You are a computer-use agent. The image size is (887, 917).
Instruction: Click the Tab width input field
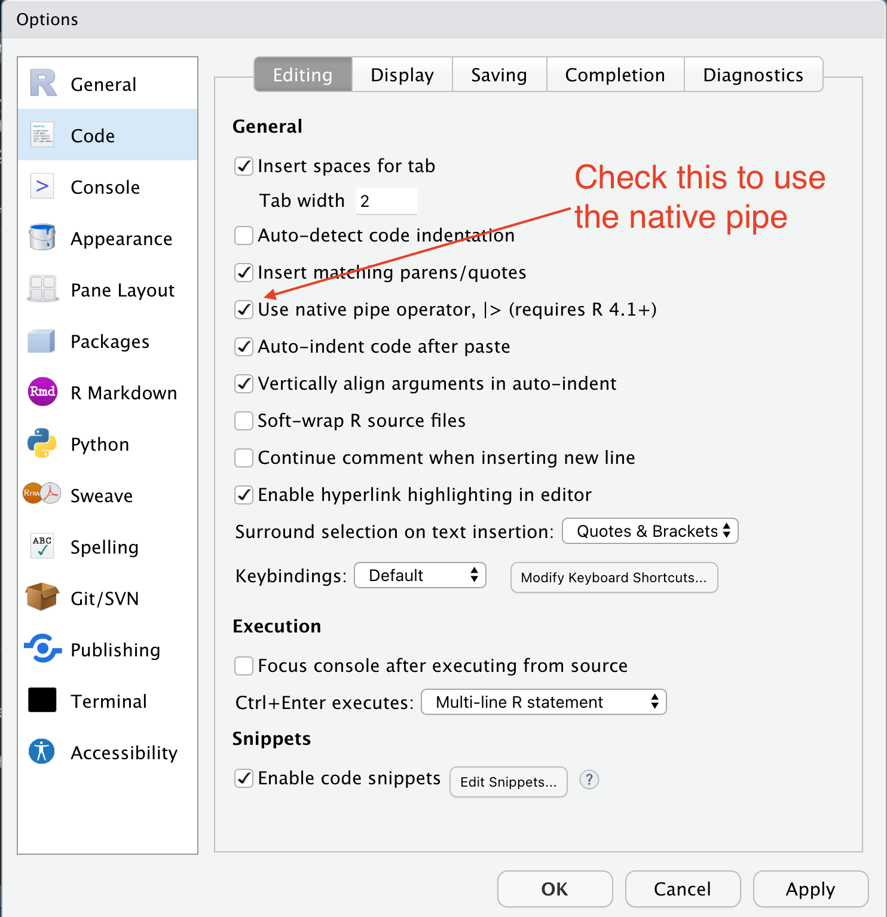tap(386, 201)
